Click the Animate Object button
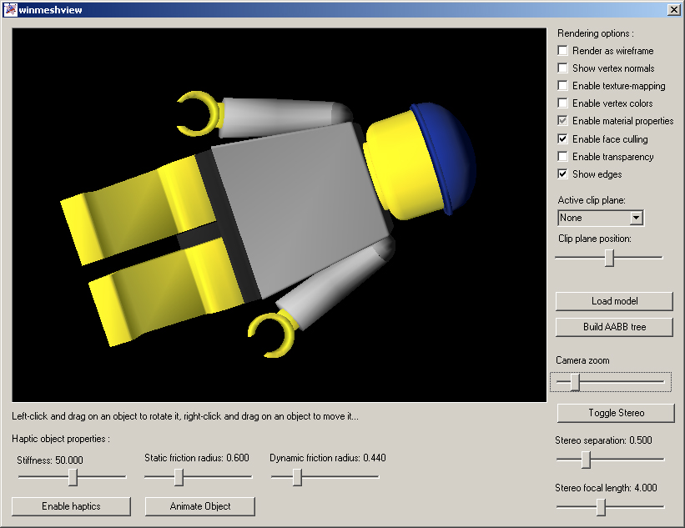 (200, 506)
